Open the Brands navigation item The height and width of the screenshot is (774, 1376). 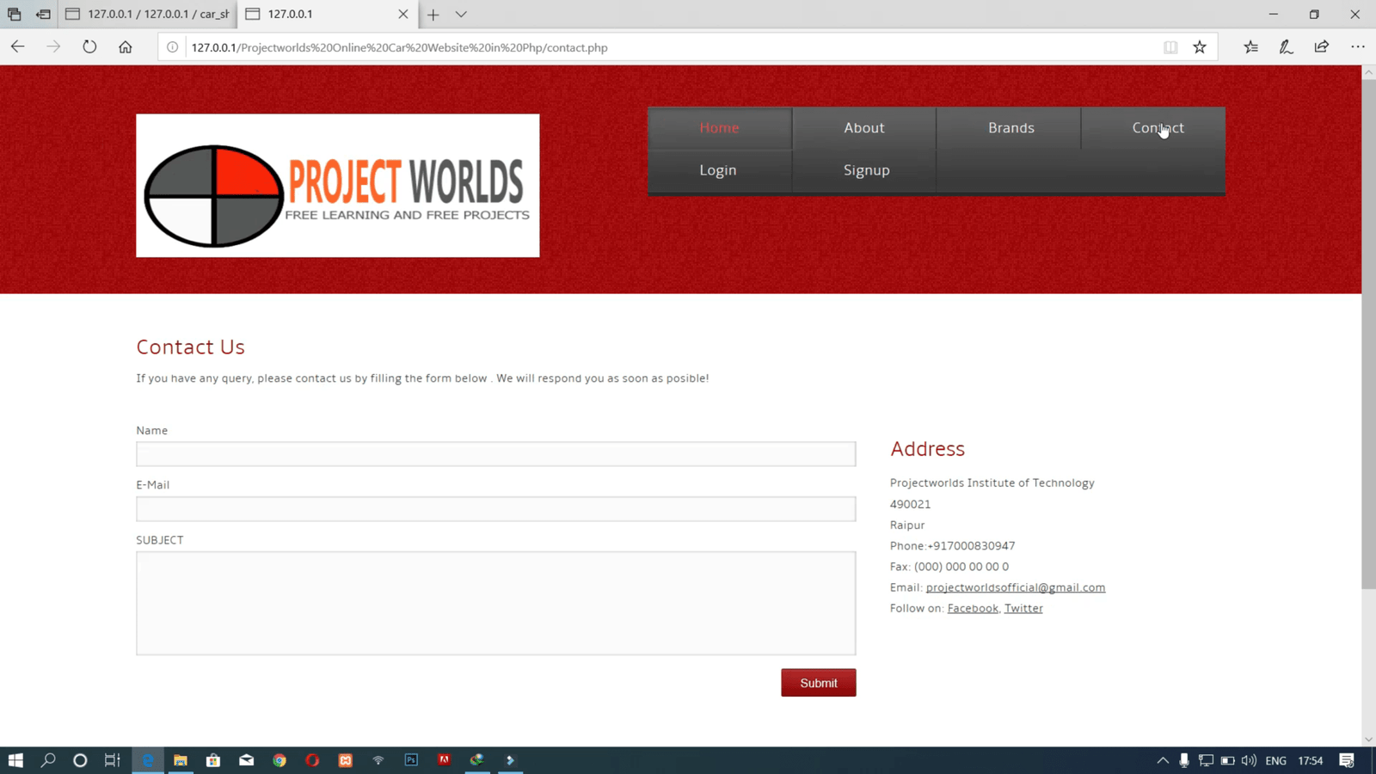pyautogui.click(x=1010, y=128)
